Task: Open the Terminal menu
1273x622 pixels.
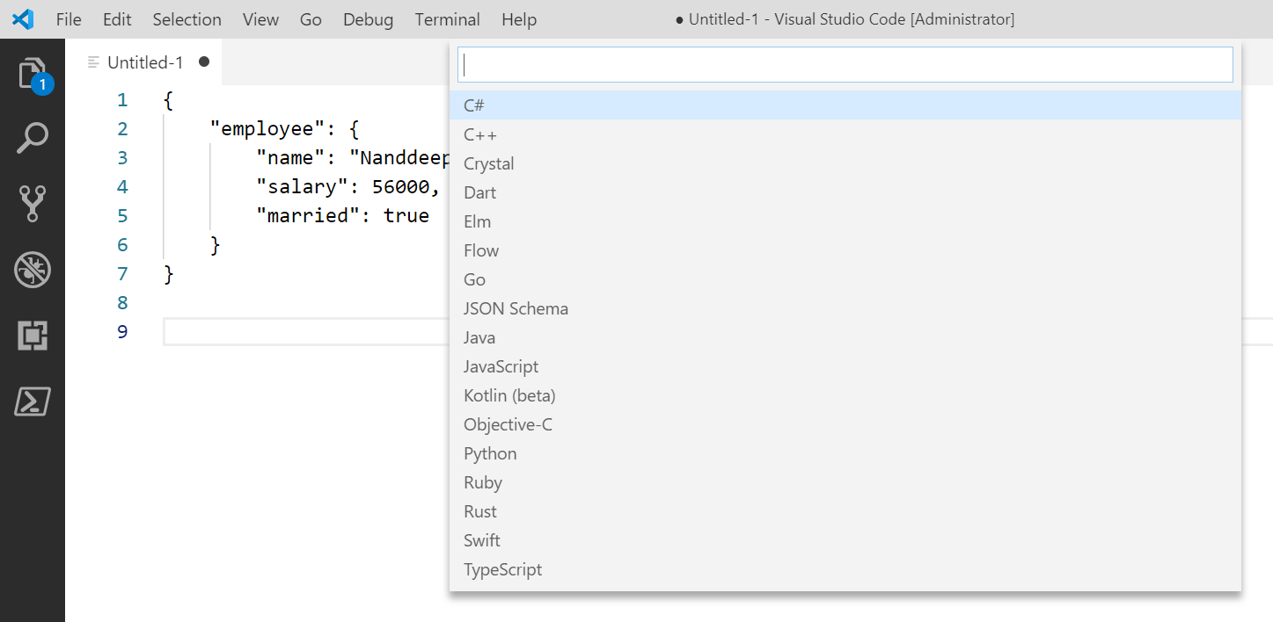Action: click(447, 19)
